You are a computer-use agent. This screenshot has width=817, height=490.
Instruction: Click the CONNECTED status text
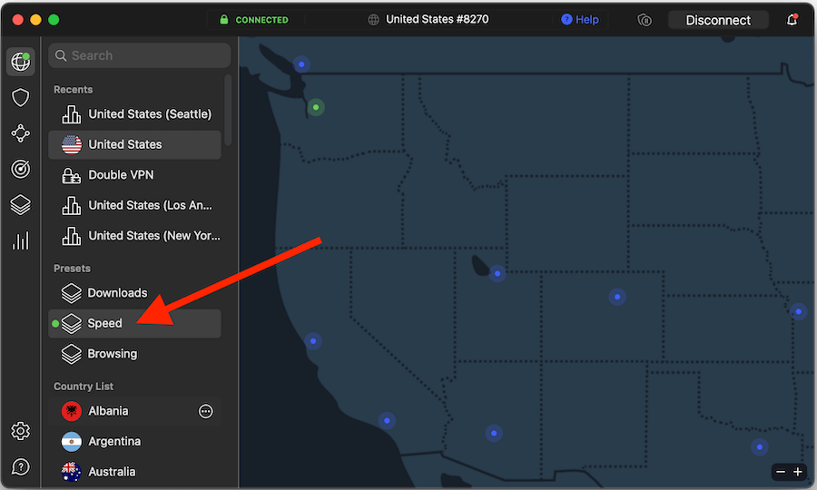261,20
